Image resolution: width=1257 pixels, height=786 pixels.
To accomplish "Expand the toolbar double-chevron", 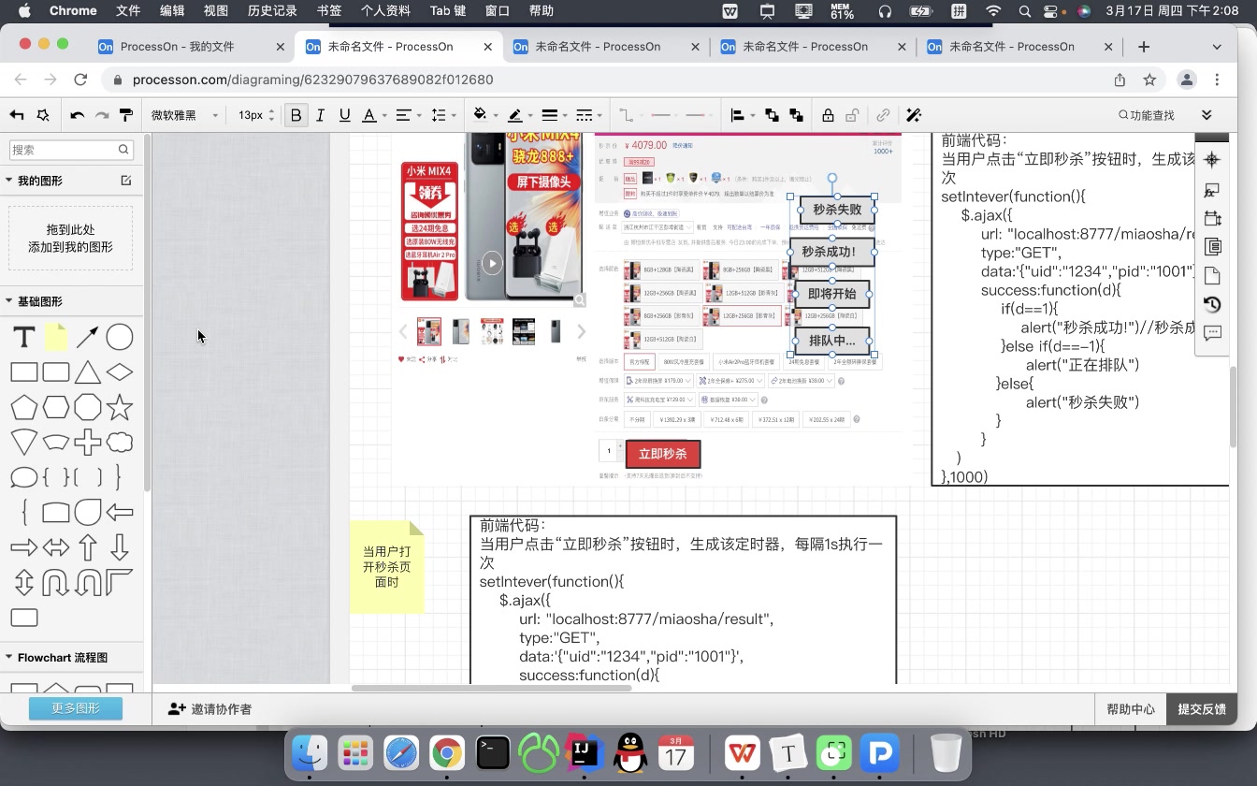I will click(1206, 115).
